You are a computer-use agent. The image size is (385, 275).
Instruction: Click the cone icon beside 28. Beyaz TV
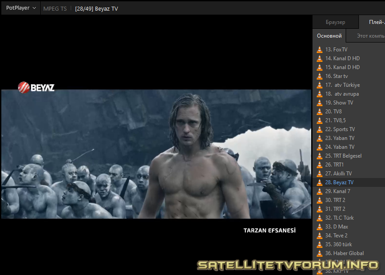click(320, 182)
